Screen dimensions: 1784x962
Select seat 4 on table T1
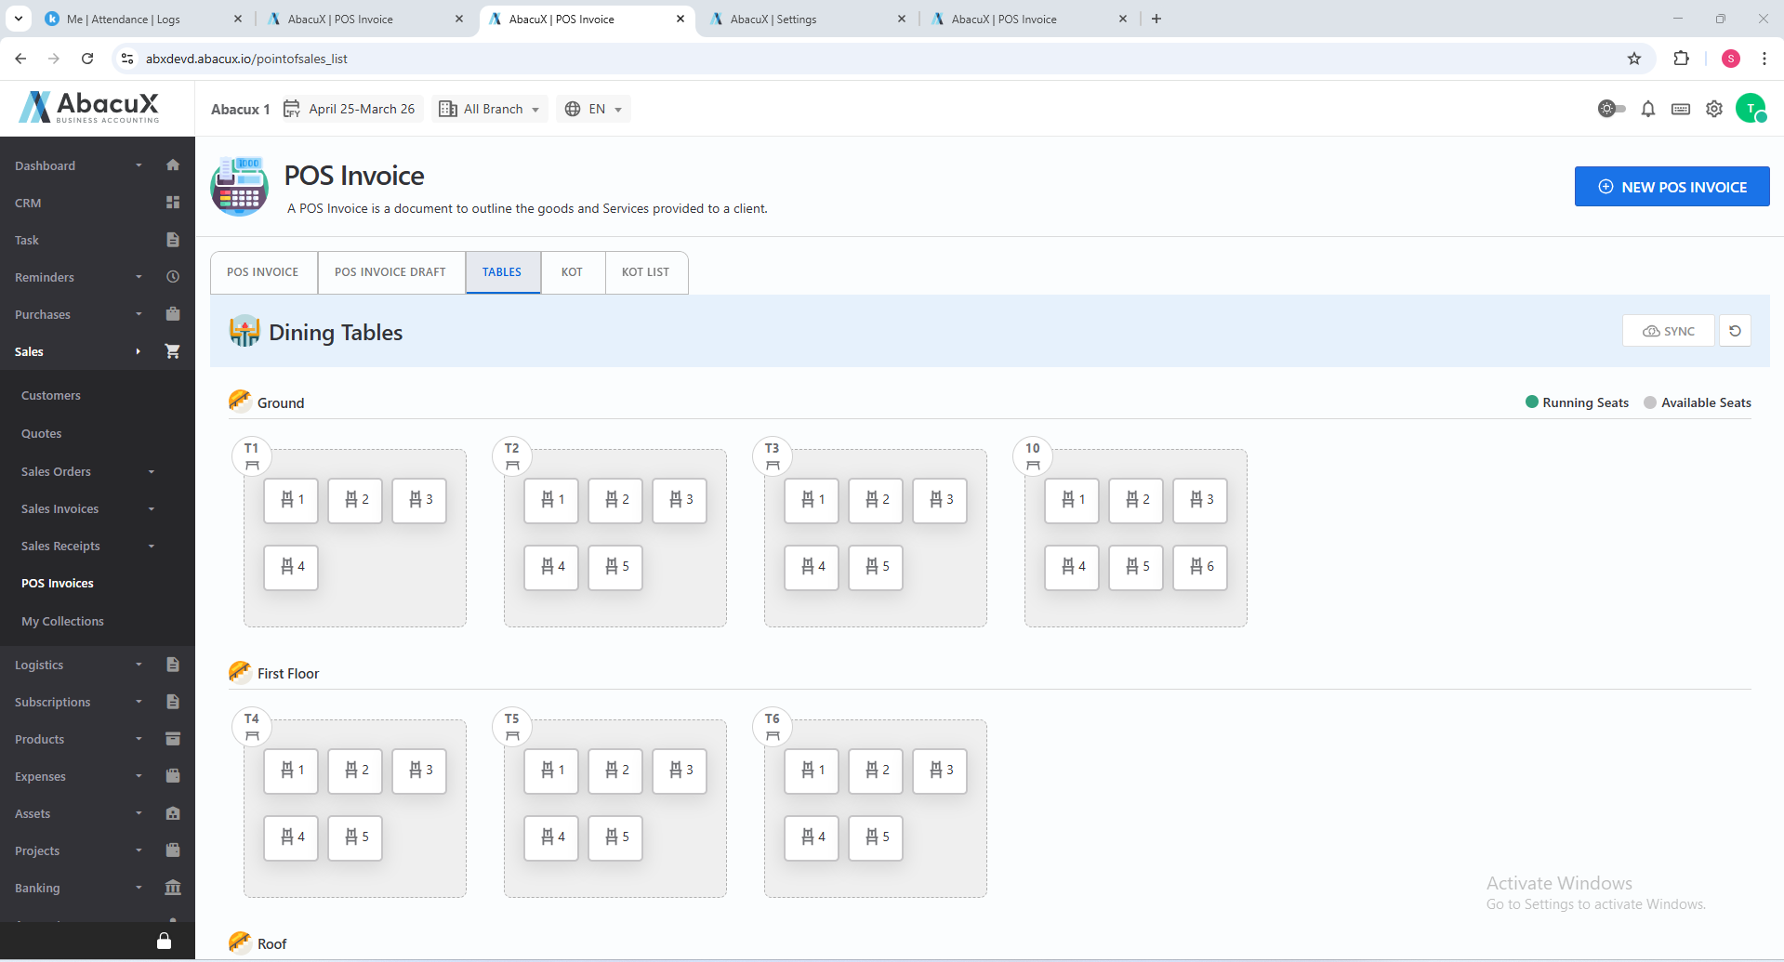(291, 567)
